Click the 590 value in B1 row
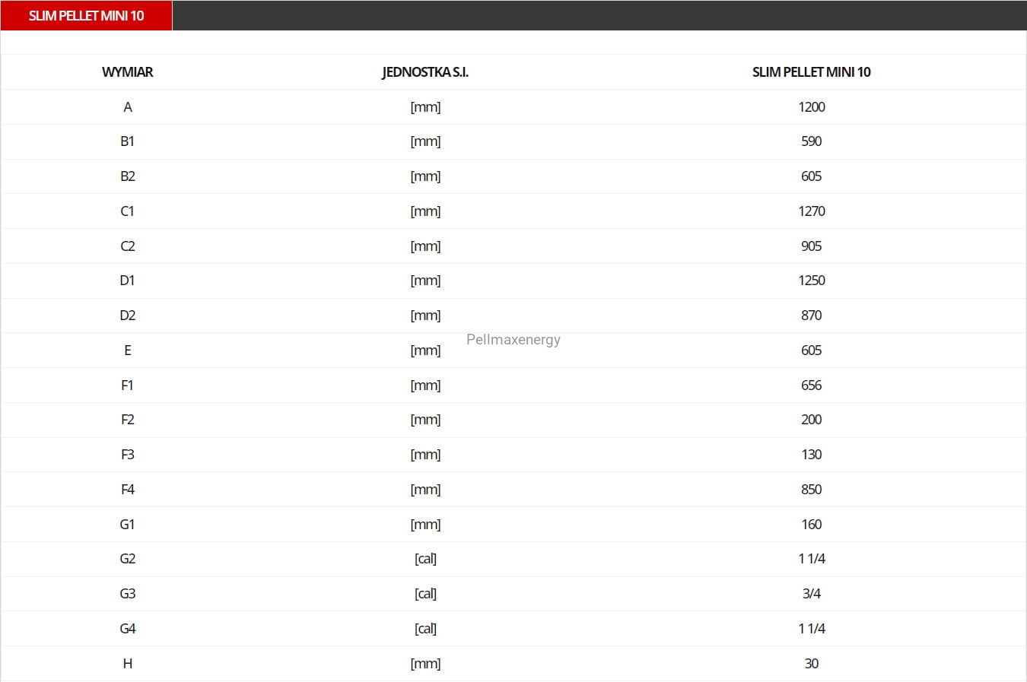Screen dimensions: 1027x682 811,141
